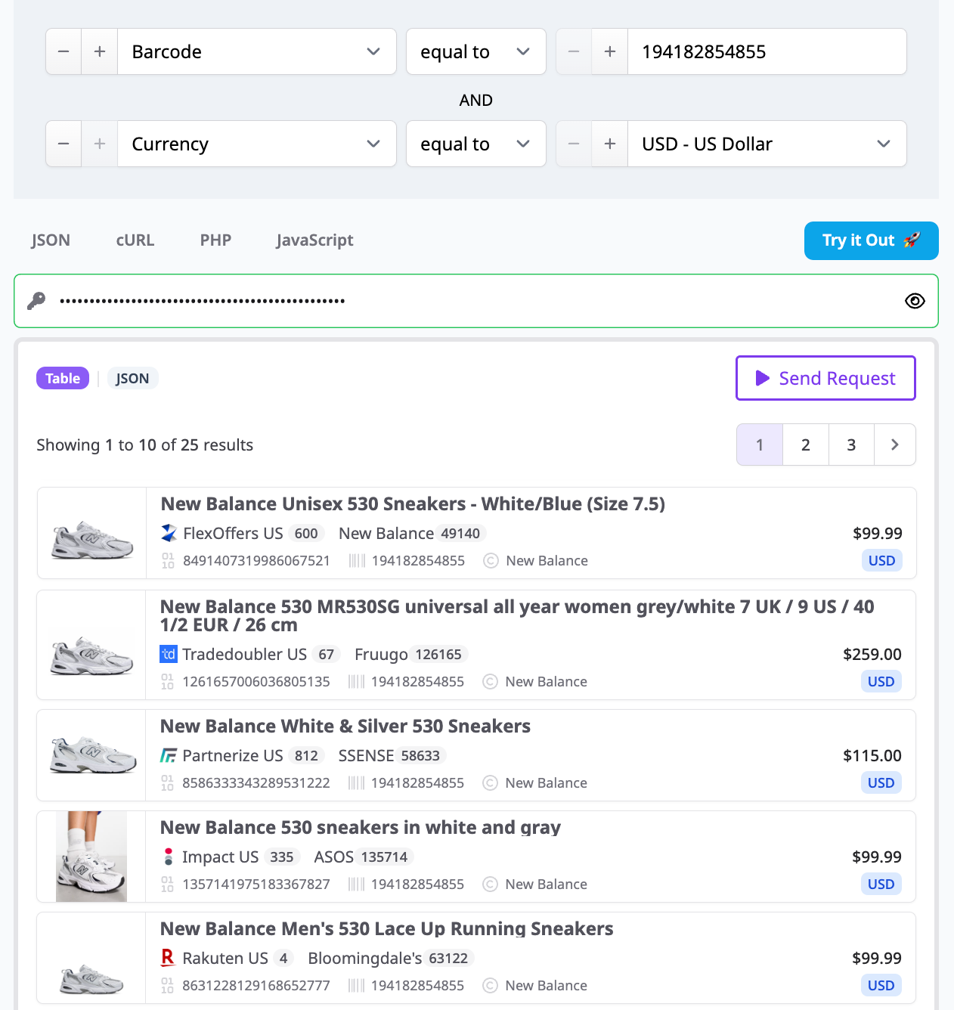Image resolution: width=954 pixels, height=1010 pixels.
Task: Click product ID icon beside 1261657006036805135
Action: pos(168,681)
